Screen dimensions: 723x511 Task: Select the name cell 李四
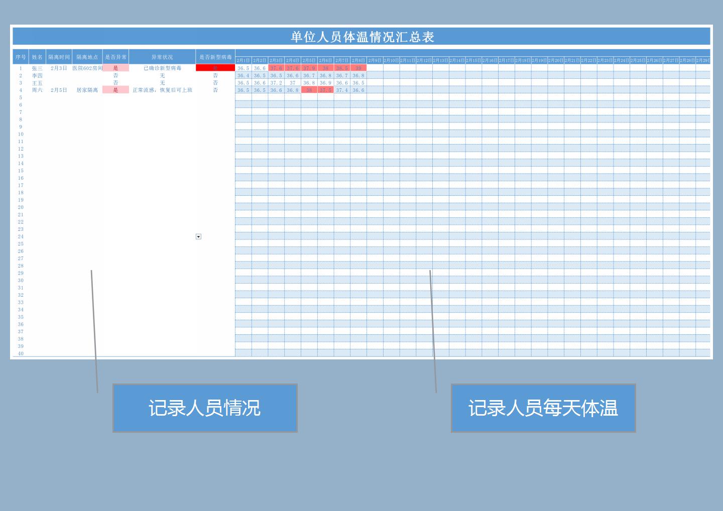tap(37, 75)
